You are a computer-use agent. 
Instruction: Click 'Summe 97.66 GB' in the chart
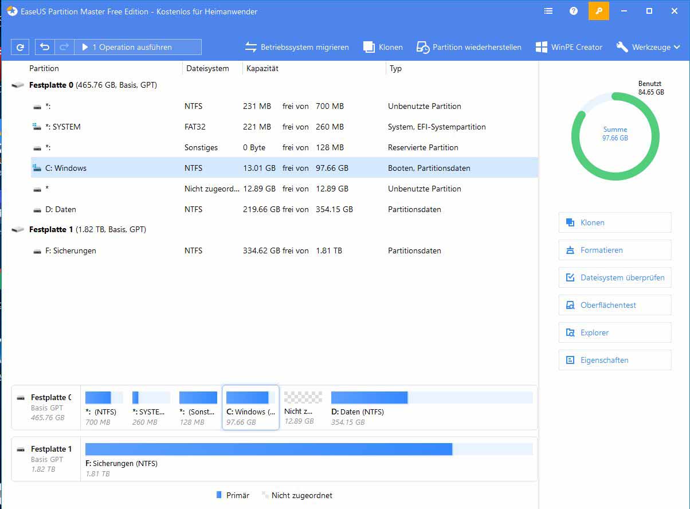[615, 134]
